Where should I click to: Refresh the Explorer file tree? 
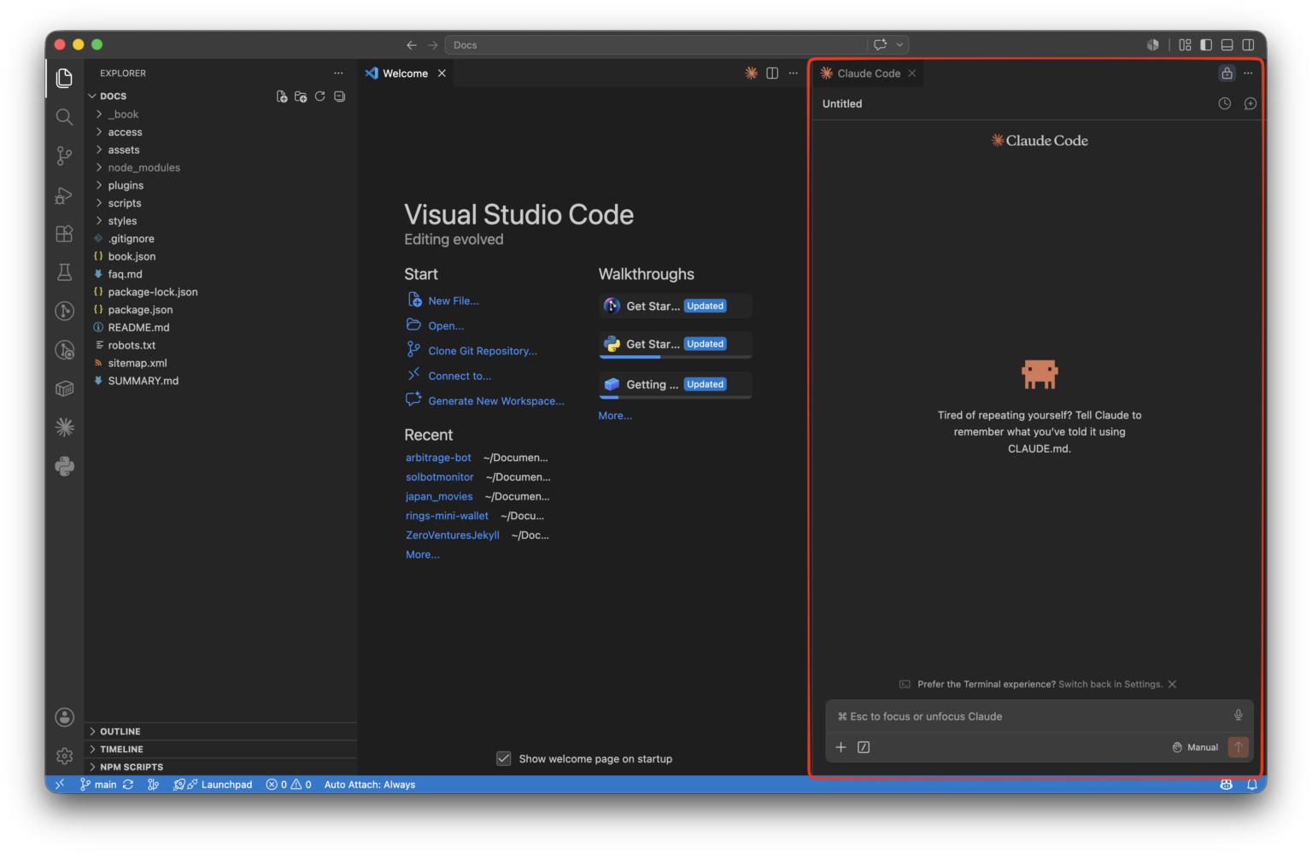click(x=320, y=96)
